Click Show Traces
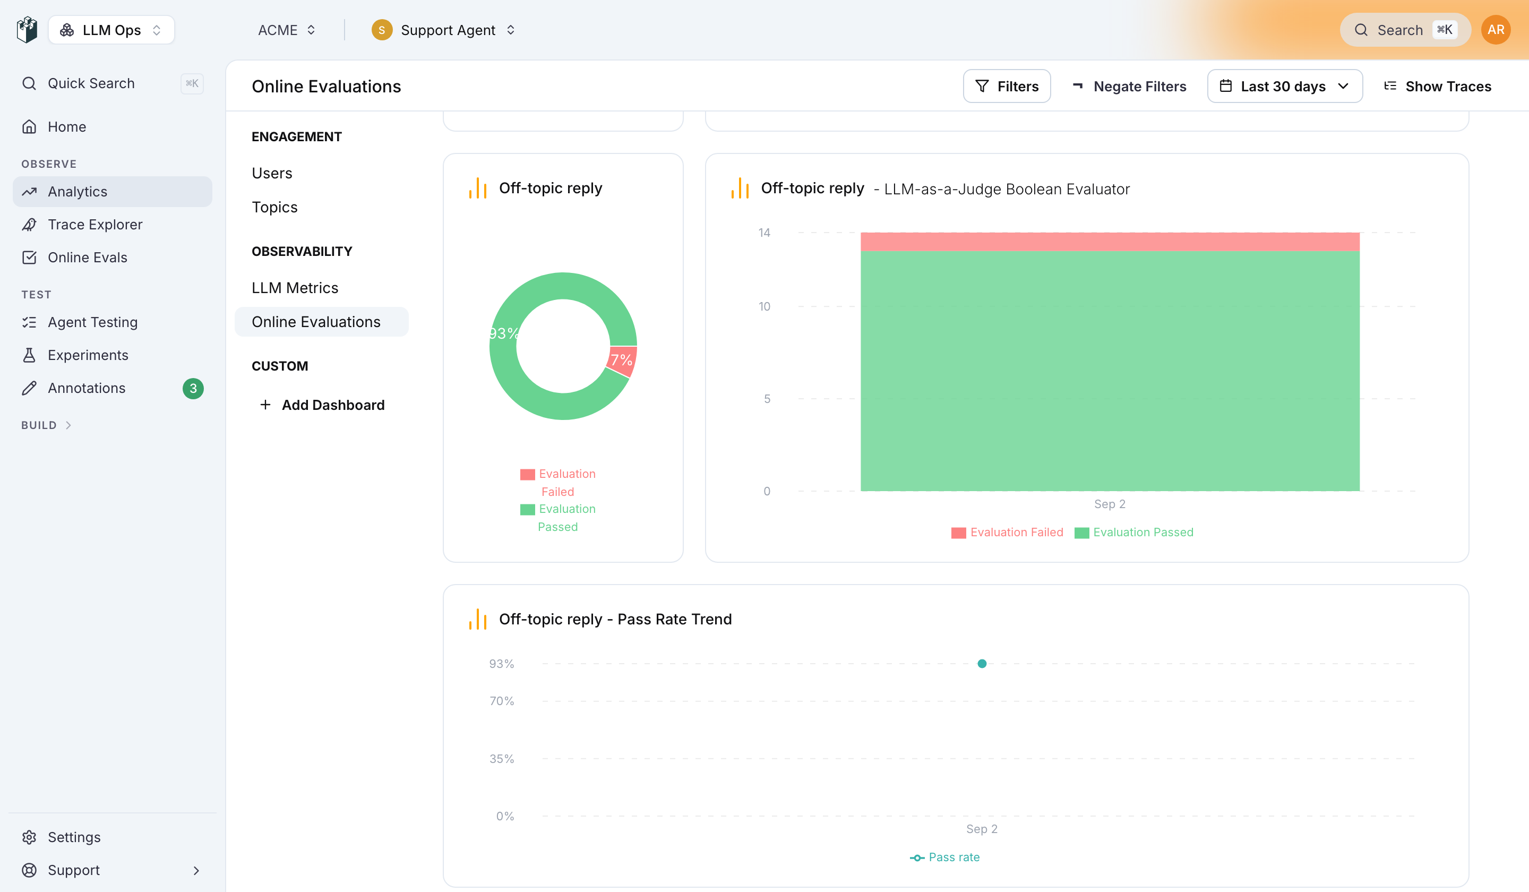The height and width of the screenshot is (892, 1529). pyautogui.click(x=1437, y=86)
